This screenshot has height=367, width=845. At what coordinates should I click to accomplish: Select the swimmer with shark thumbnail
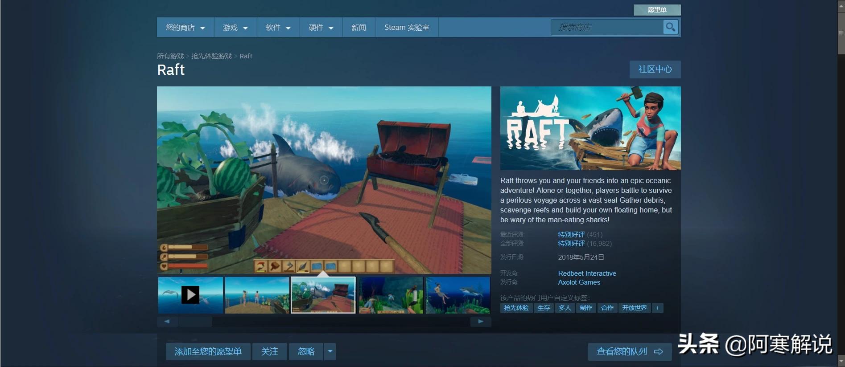(x=458, y=295)
